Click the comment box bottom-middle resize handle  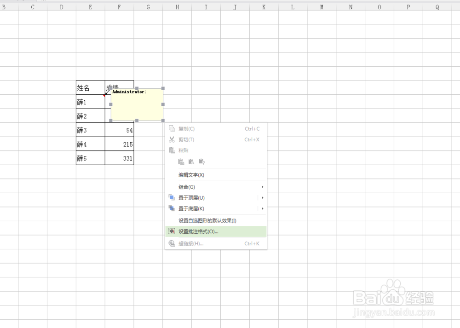coord(137,120)
